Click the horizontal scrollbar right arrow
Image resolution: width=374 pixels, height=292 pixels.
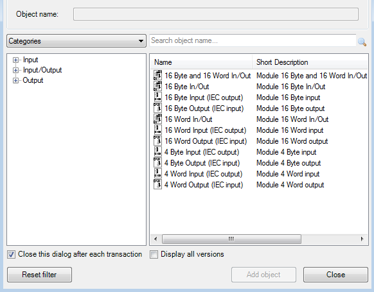(x=362, y=239)
